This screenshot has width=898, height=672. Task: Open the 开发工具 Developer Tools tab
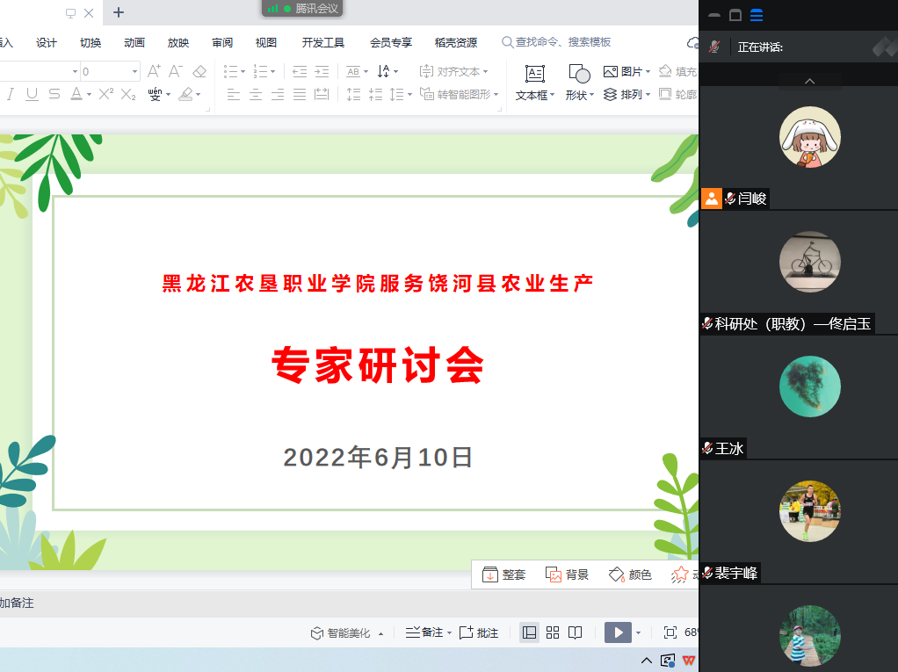[x=323, y=42]
